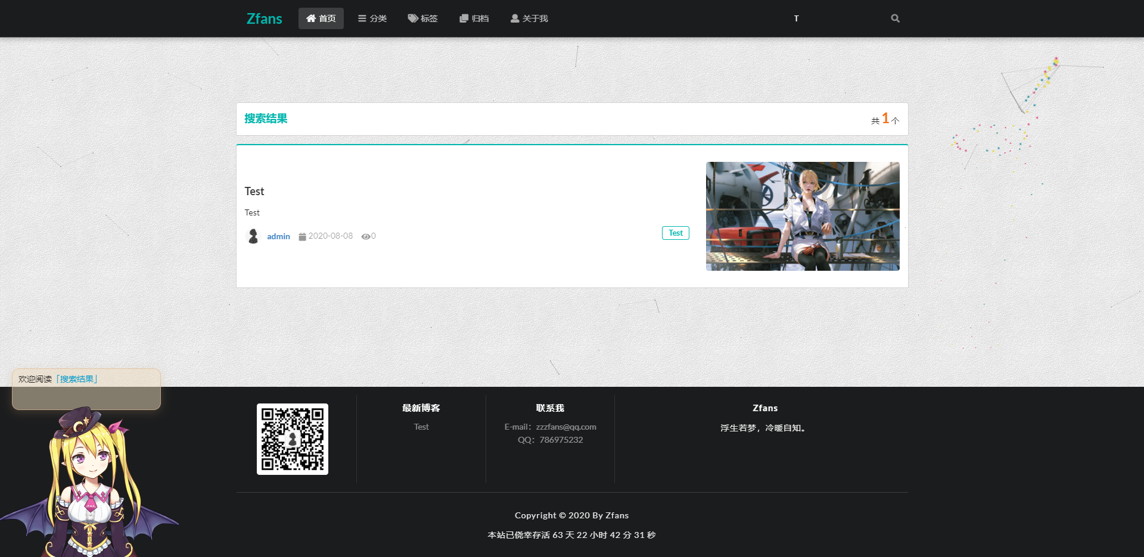Click the E-mail address in footer
Image resolution: width=1144 pixels, height=557 pixels.
coord(565,427)
